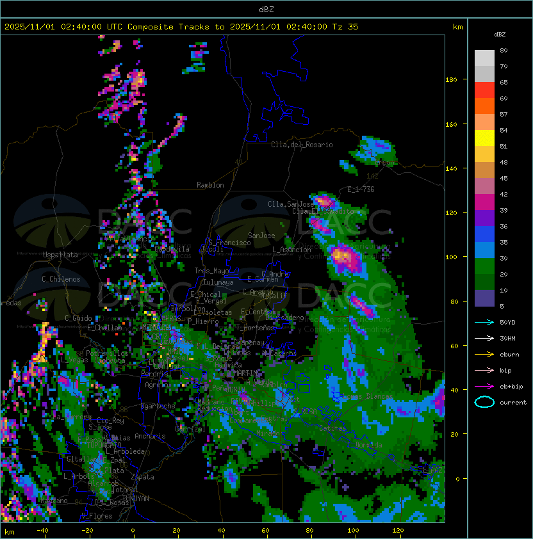Click the eburn legend label

click(509, 355)
